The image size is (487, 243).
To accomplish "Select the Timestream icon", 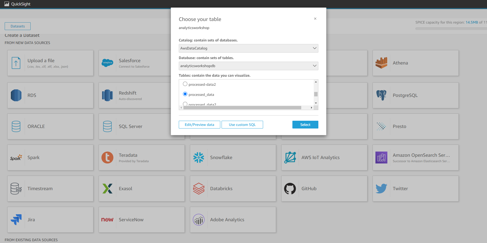I will click(16, 189).
